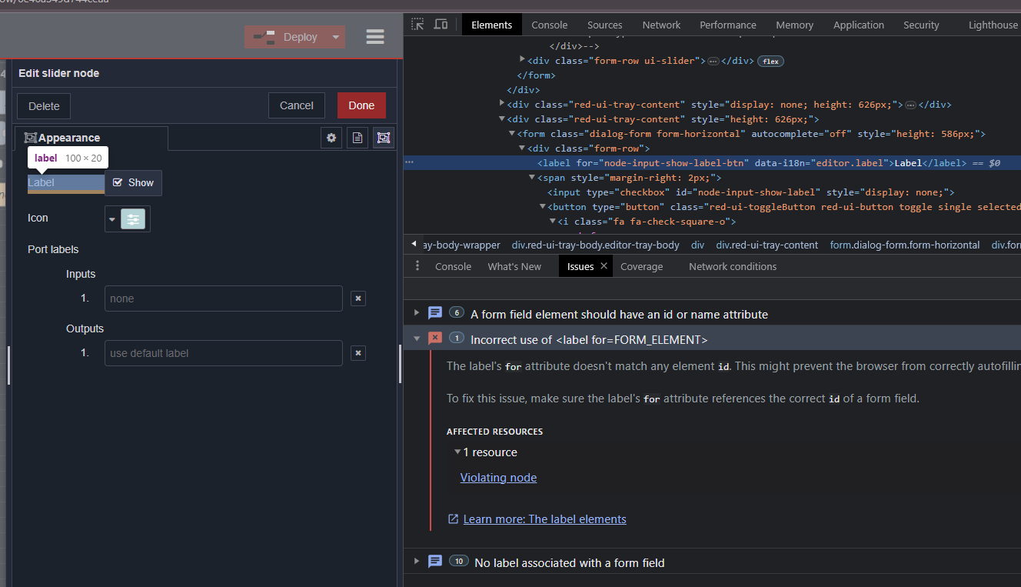Click the highlighted Label text in form
The width and height of the screenshot is (1021, 587).
coord(41,182)
